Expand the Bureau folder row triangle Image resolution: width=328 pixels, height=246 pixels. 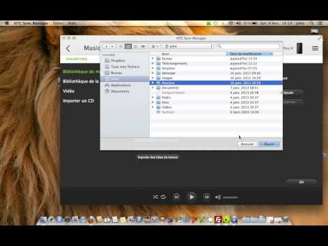click(153, 59)
